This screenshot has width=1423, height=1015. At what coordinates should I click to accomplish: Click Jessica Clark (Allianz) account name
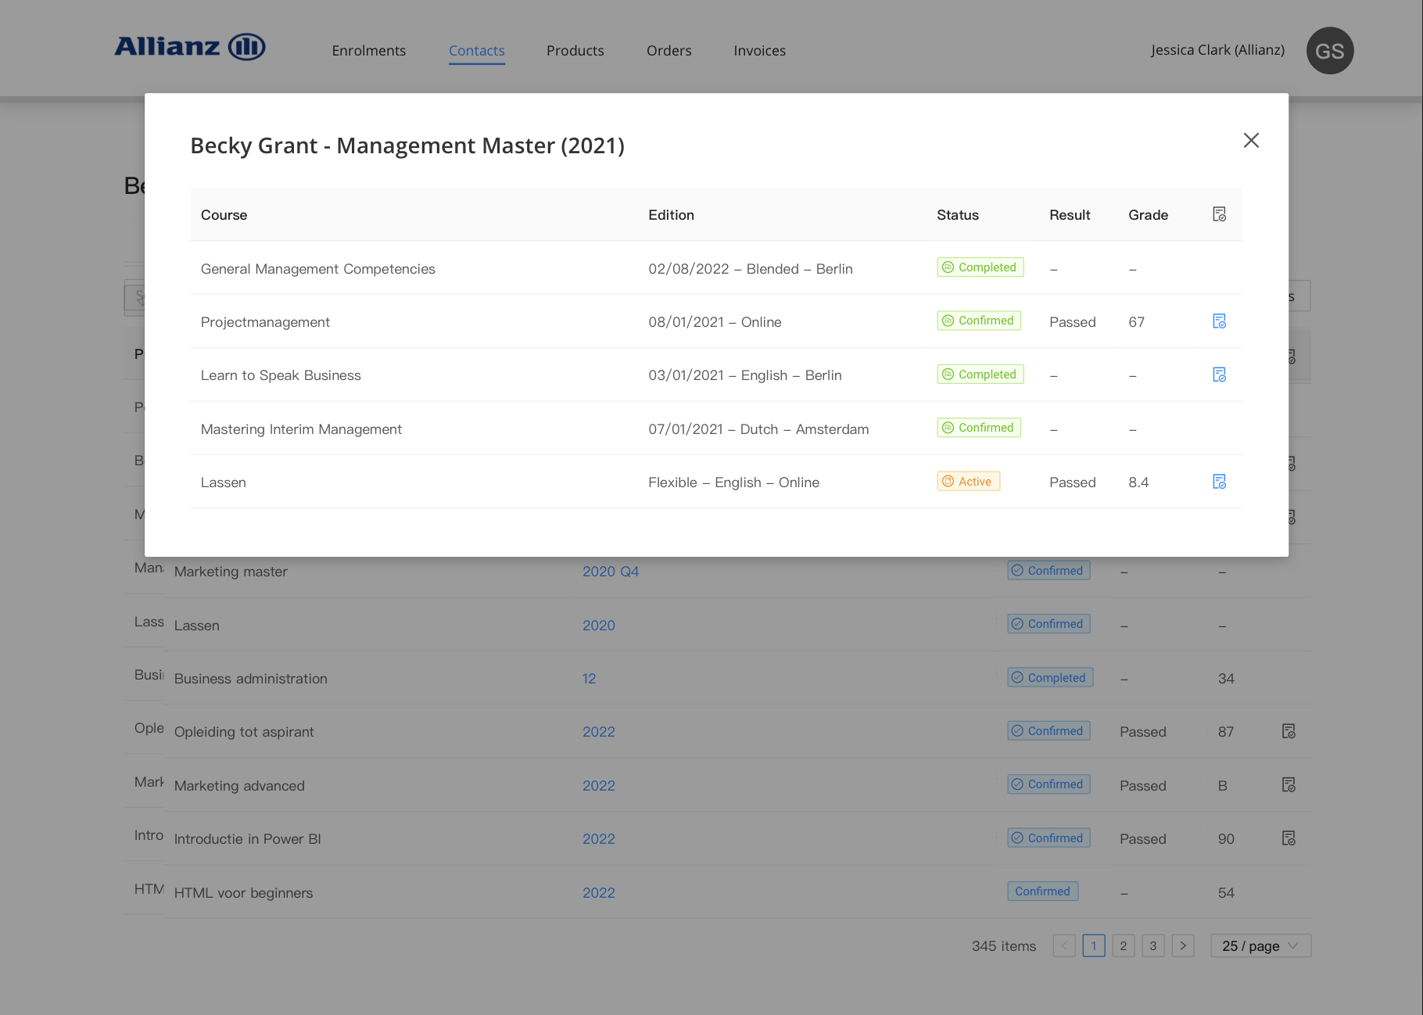tap(1217, 50)
